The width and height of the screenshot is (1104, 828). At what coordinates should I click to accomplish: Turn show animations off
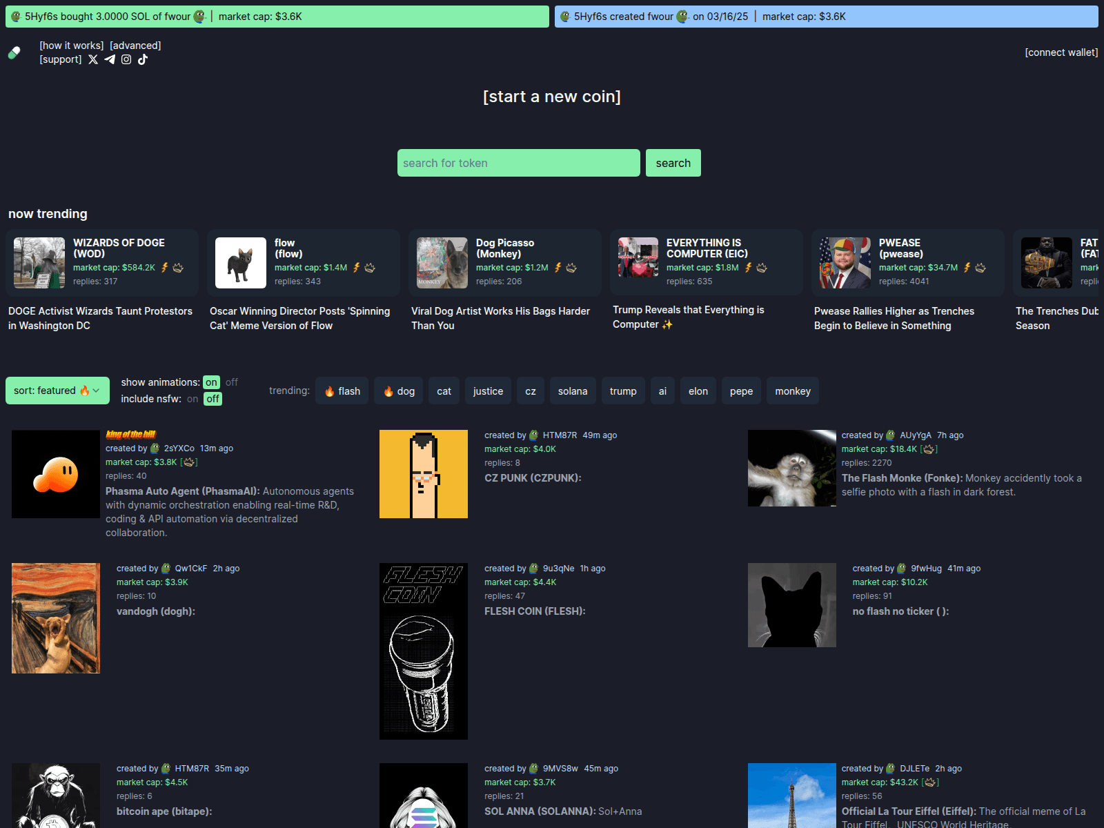point(232,382)
